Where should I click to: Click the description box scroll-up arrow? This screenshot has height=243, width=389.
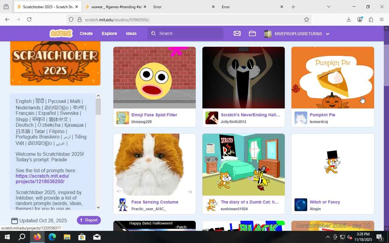[98, 96]
